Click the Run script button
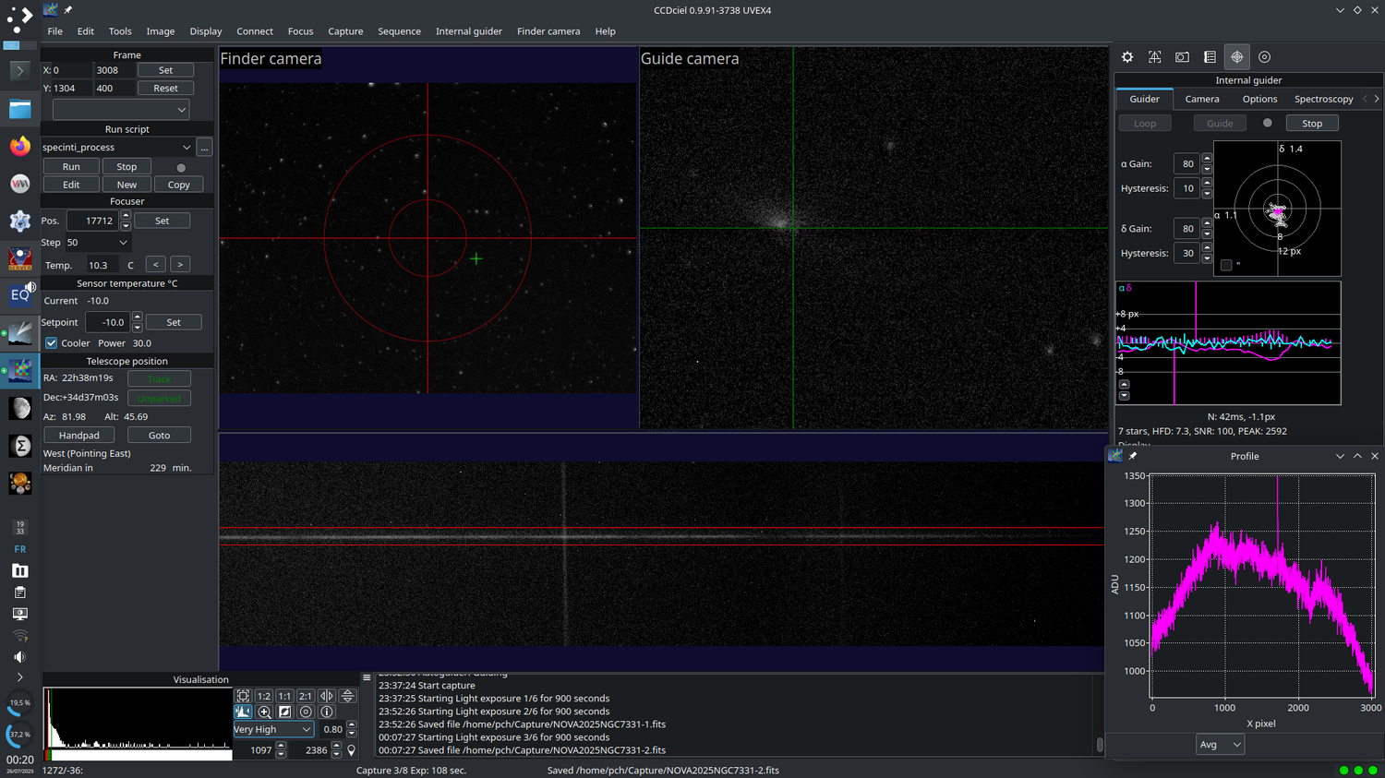The image size is (1385, 778). [x=71, y=167]
